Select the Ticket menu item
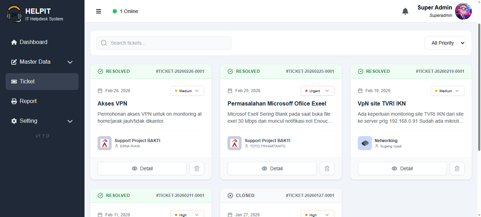 27,82
